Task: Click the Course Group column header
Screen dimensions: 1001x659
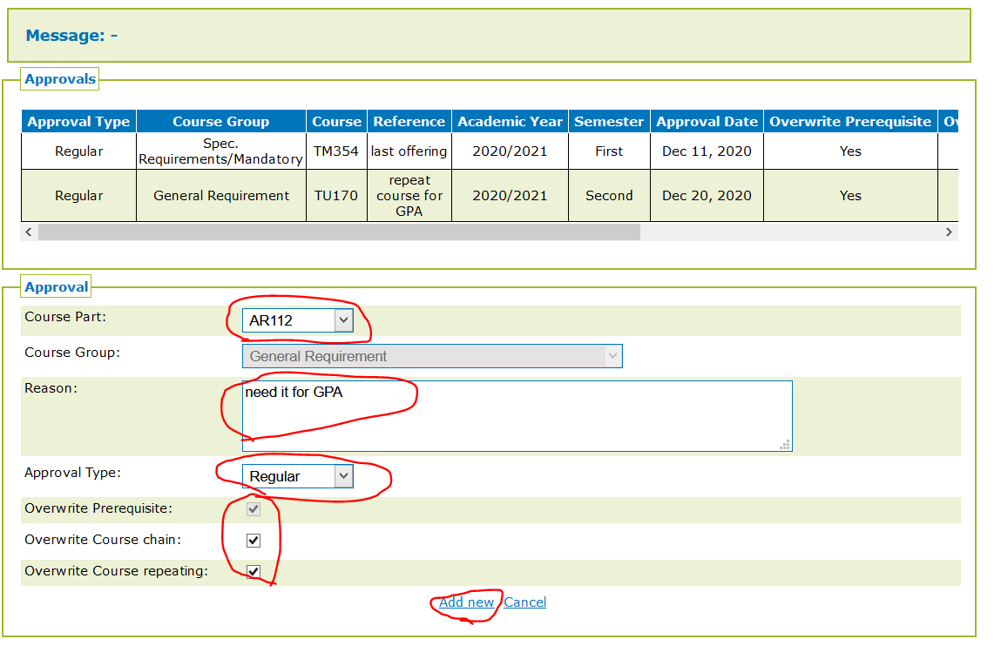Action: click(221, 121)
